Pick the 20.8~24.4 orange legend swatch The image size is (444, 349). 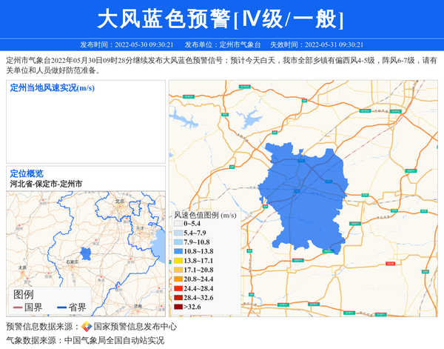click(x=178, y=279)
